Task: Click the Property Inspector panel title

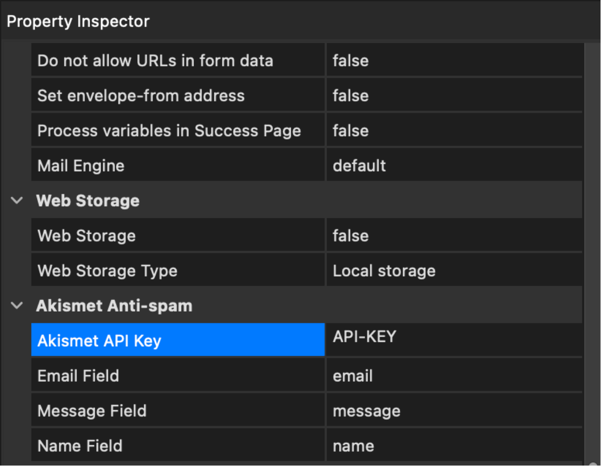Action: click(x=78, y=22)
